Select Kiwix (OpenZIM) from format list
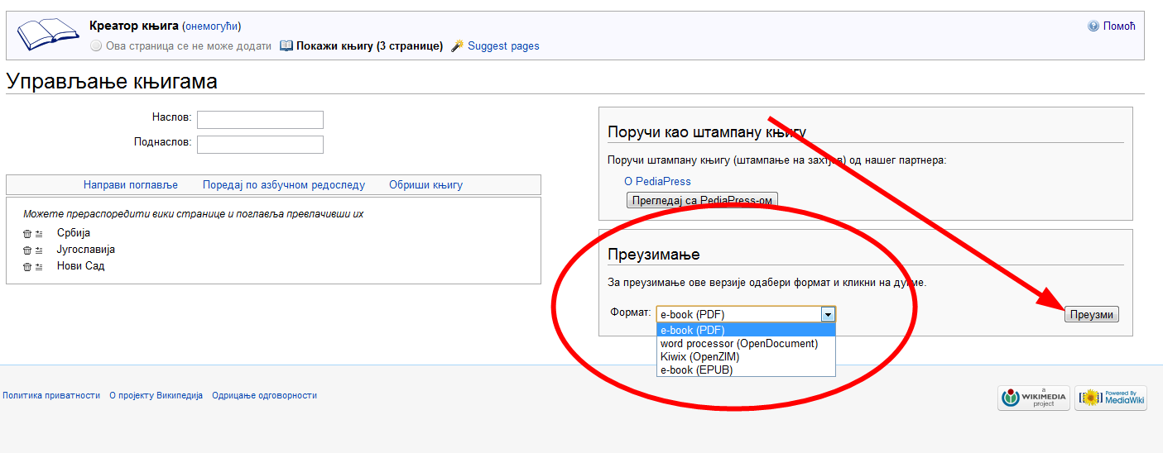 pos(699,356)
